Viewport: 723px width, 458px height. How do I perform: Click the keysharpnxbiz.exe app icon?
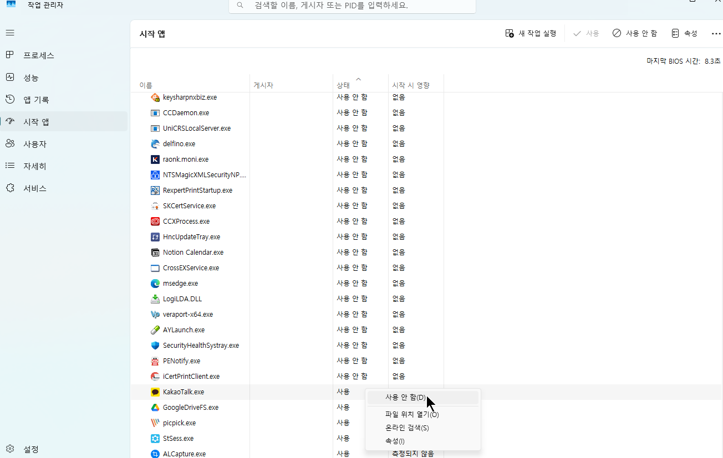(x=155, y=97)
